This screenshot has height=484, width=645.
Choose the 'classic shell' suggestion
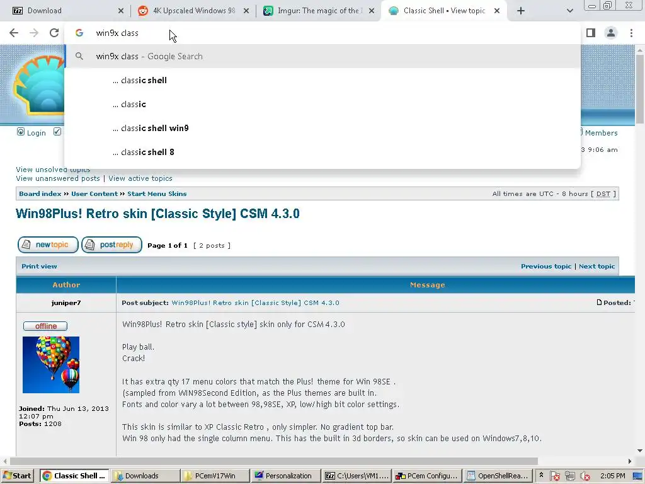pos(322,80)
